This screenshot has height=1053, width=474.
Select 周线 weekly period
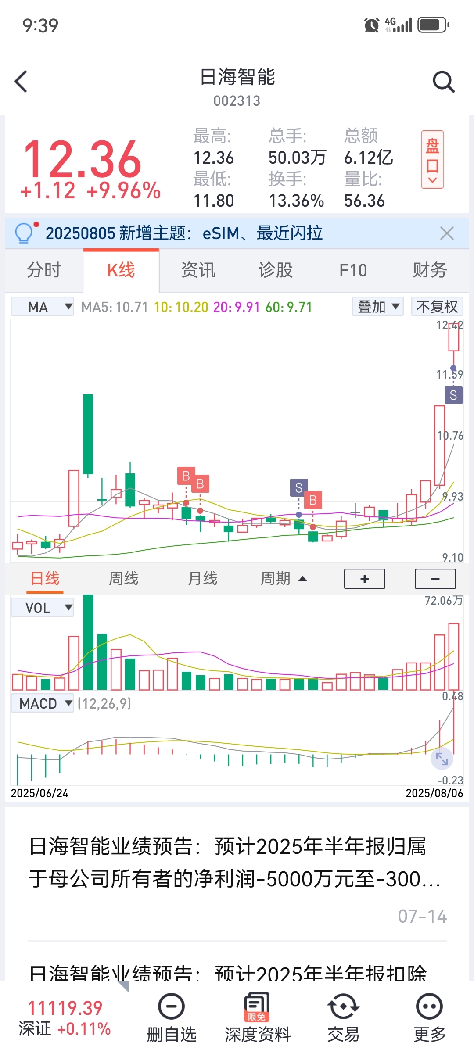tap(124, 579)
